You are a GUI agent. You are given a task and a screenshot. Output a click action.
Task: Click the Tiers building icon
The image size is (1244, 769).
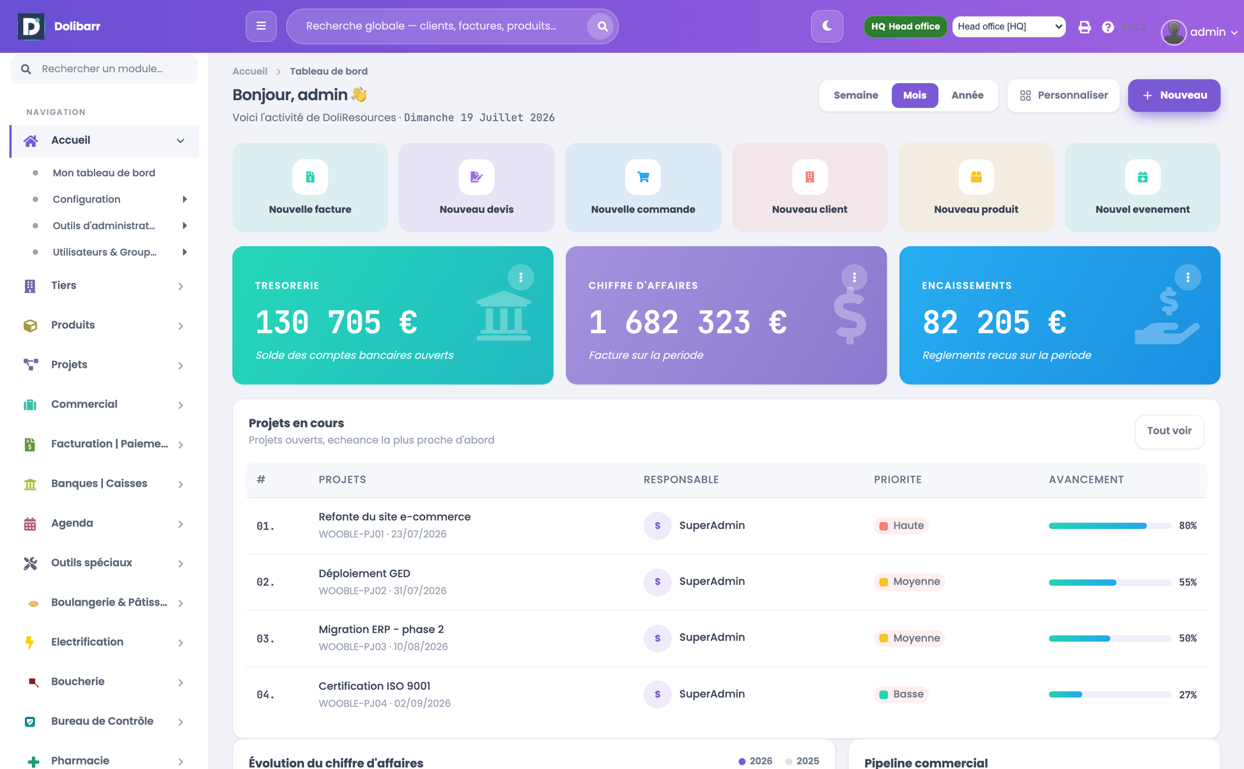(x=30, y=286)
